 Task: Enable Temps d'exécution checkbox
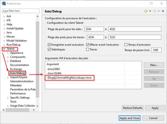click(x=126, y=45)
